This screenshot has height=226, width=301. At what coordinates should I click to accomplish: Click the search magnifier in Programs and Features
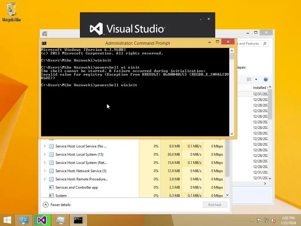(x=265, y=44)
